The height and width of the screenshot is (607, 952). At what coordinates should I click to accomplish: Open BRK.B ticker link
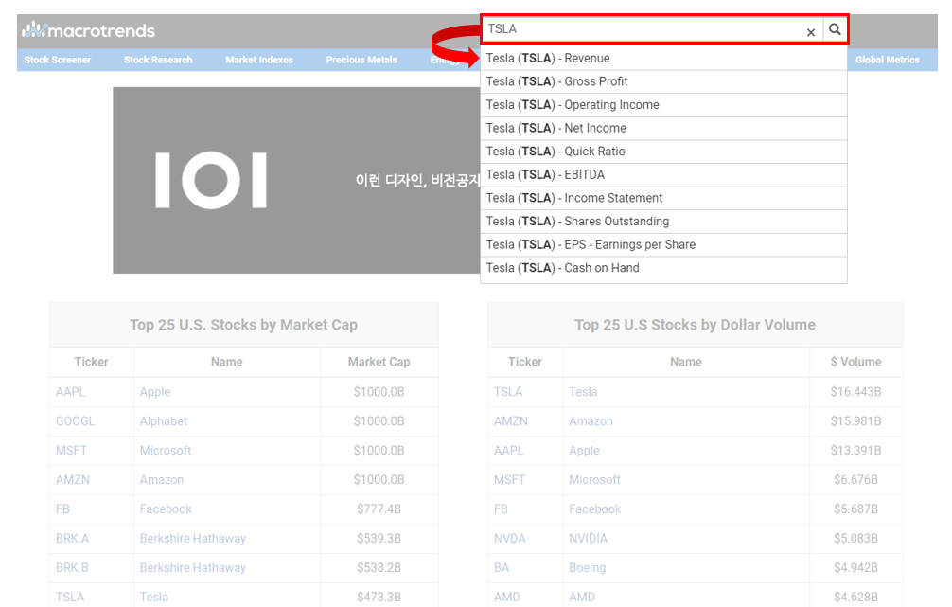tap(72, 567)
